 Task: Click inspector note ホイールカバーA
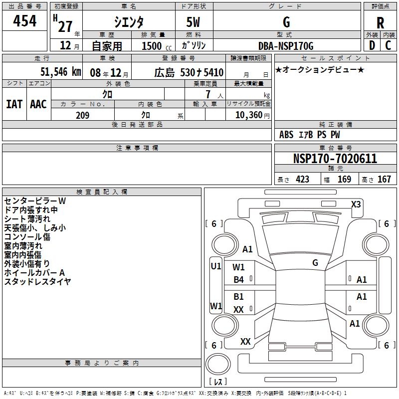[x=34, y=273]
